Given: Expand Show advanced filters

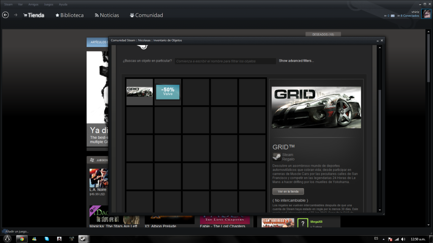Looking at the screenshot, I should pos(296,61).
